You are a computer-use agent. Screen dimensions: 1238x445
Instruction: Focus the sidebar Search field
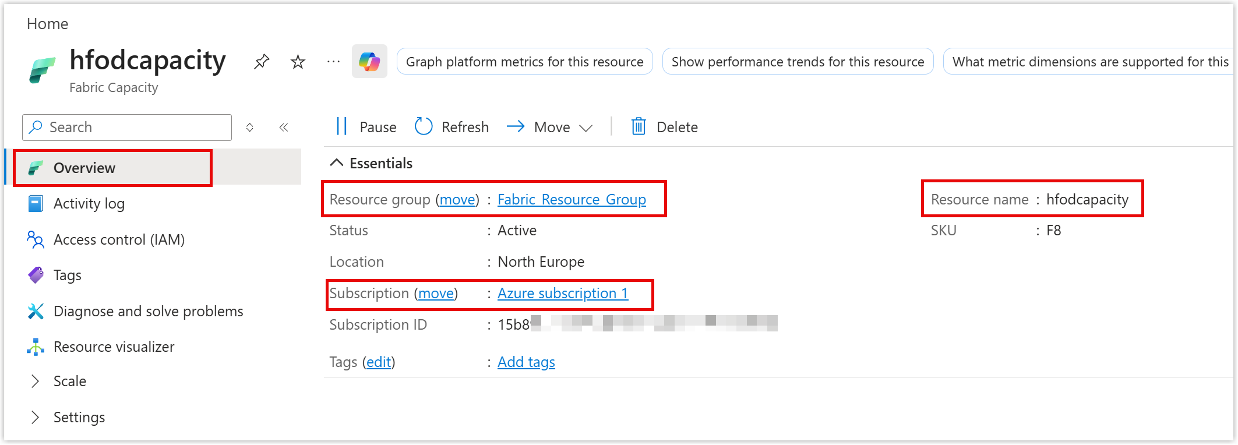pos(127,127)
